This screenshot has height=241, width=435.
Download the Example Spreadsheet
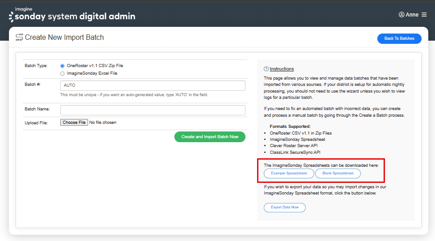(289, 173)
